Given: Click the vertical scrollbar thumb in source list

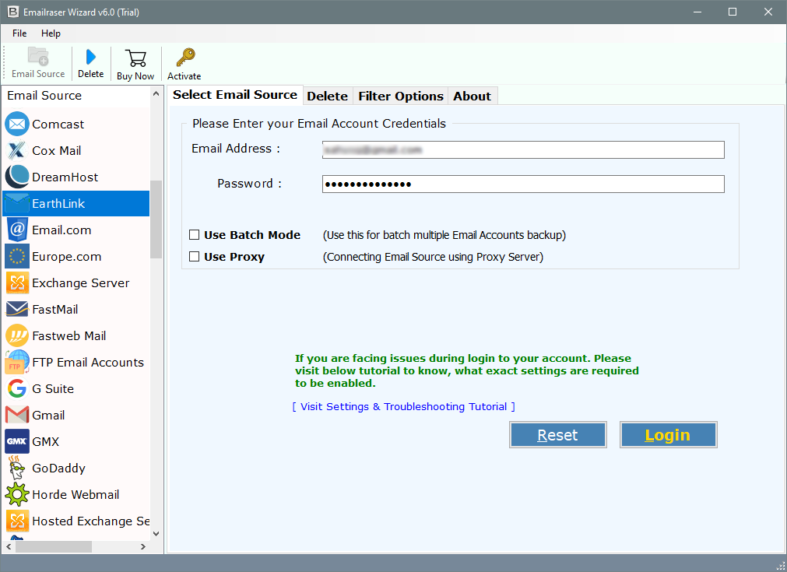Looking at the screenshot, I should coord(156,219).
